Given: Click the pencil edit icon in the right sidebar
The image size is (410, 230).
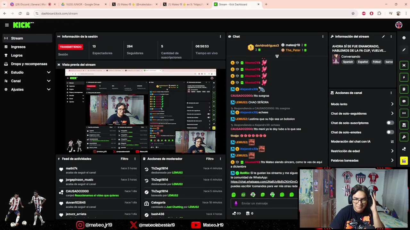Looking at the screenshot, I should click(404, 50).
